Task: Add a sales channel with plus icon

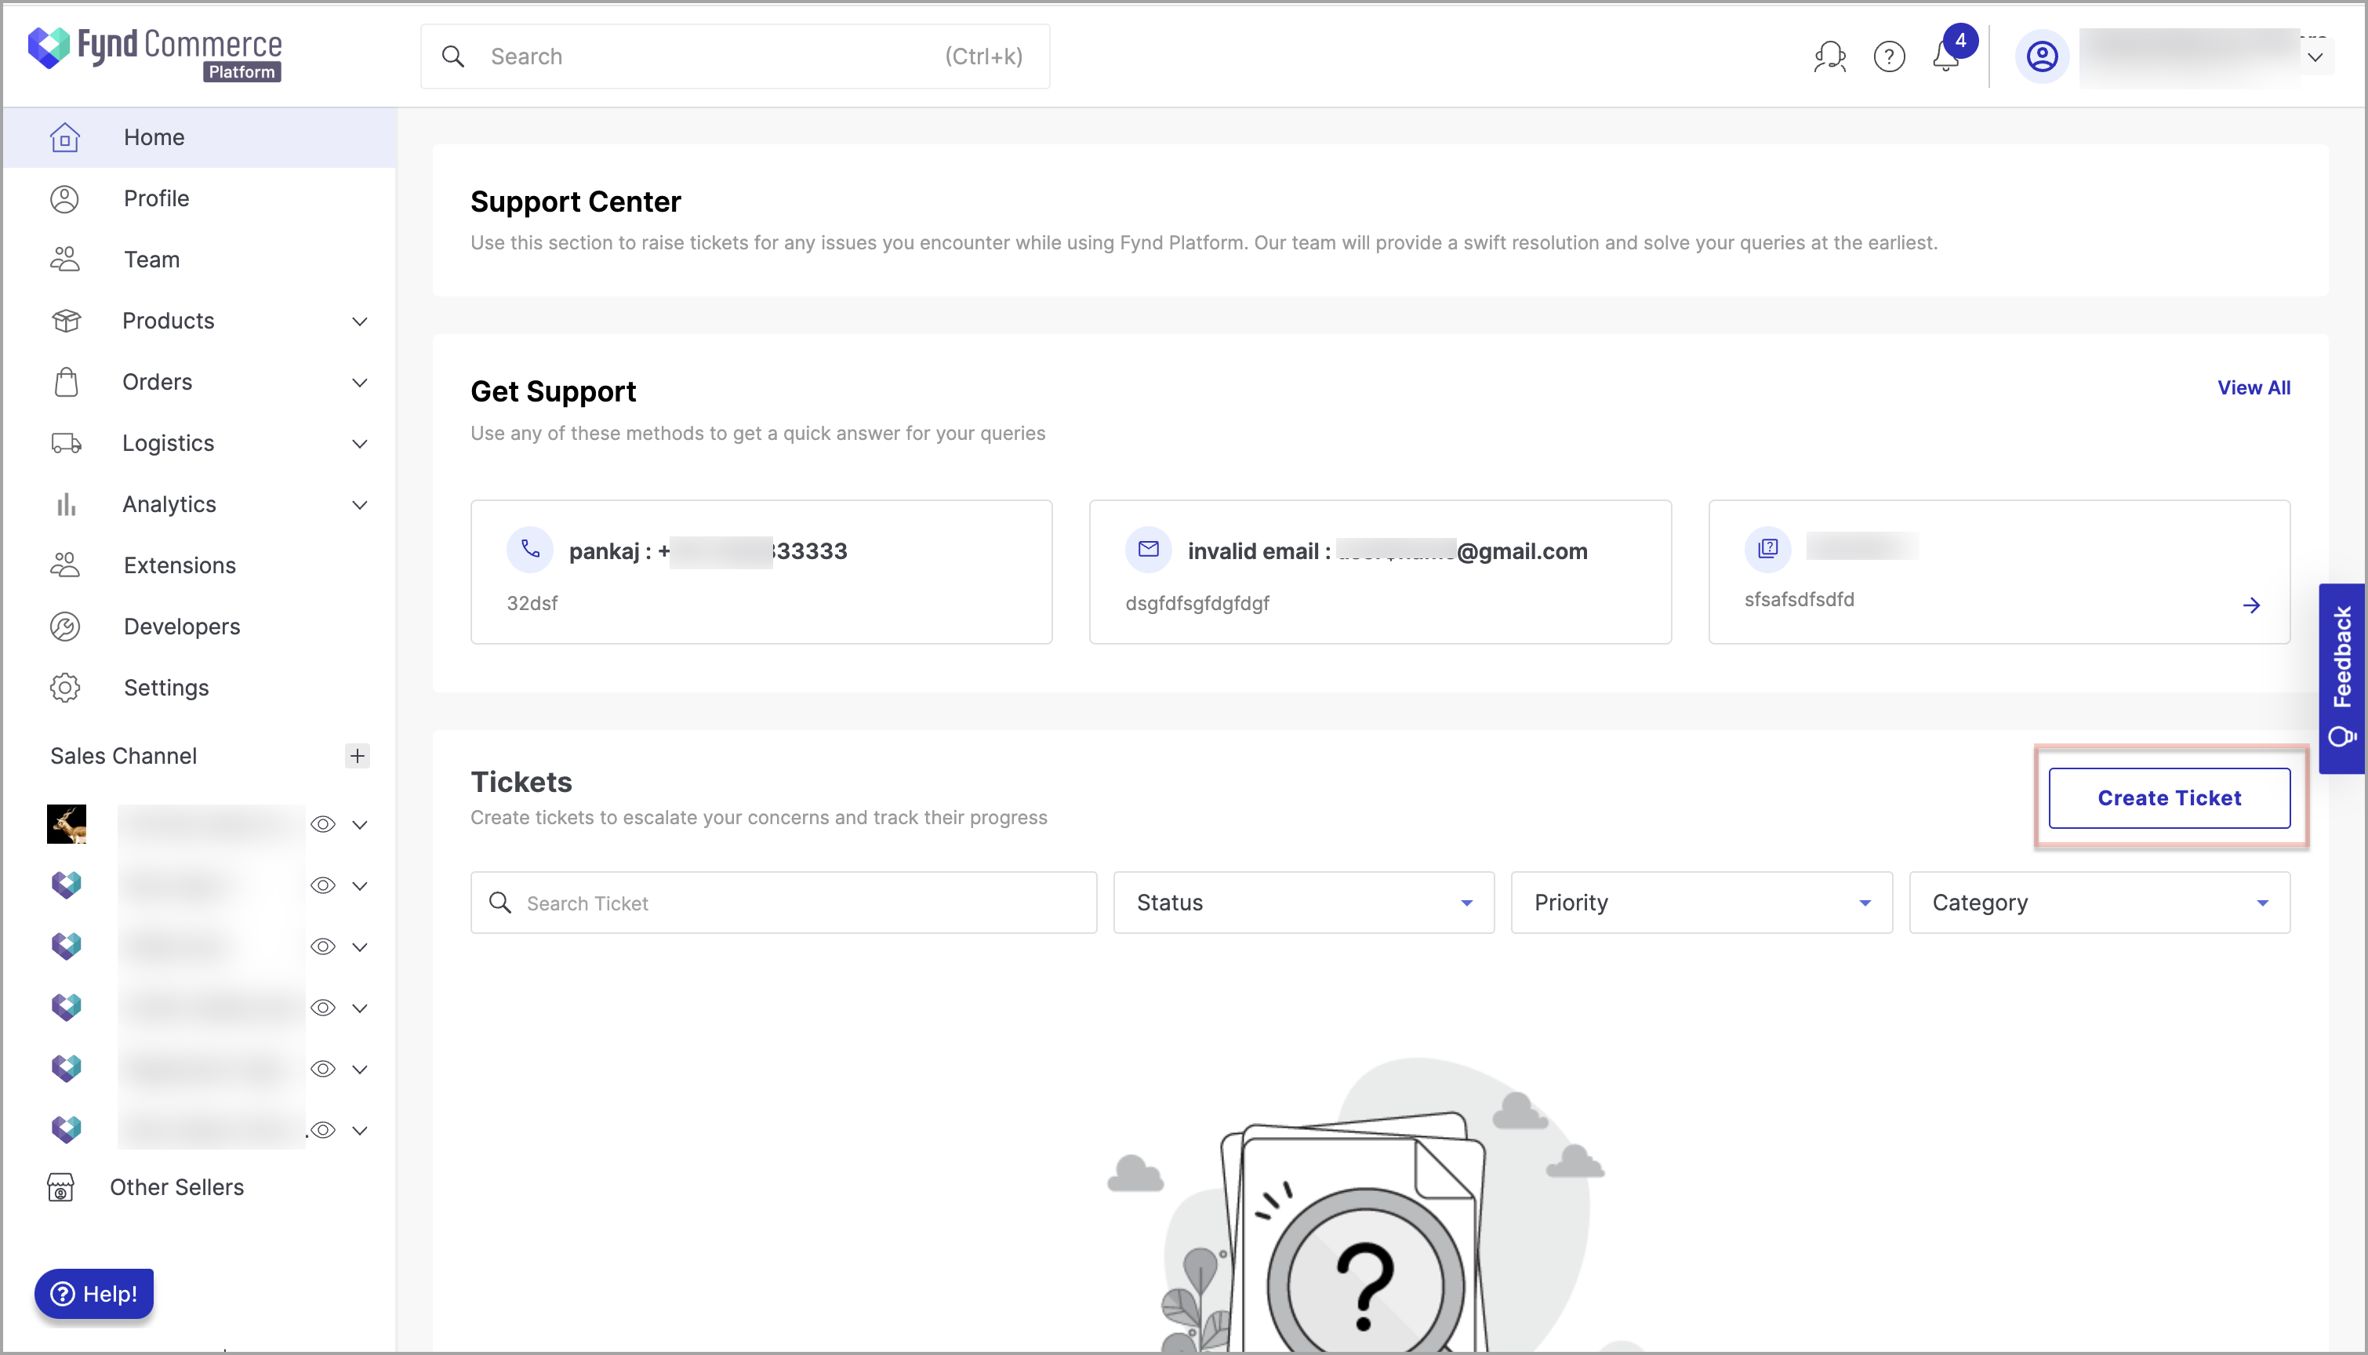Action: tap(358, 756)
